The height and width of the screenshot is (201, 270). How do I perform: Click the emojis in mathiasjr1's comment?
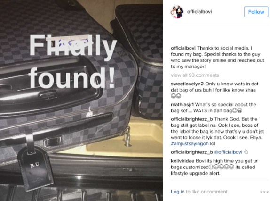237,110
